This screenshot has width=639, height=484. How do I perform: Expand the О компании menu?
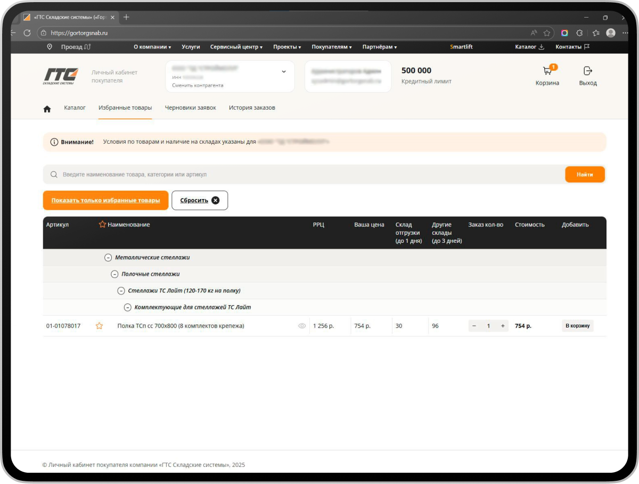point(152,47)
